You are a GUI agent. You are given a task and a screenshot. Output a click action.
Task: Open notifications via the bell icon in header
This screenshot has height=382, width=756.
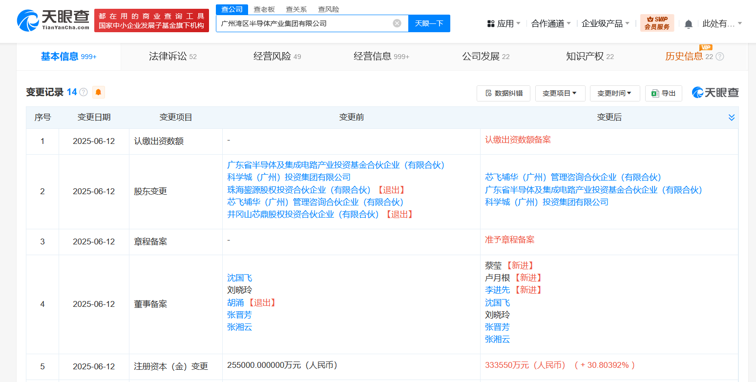click(x=689, y=24)
